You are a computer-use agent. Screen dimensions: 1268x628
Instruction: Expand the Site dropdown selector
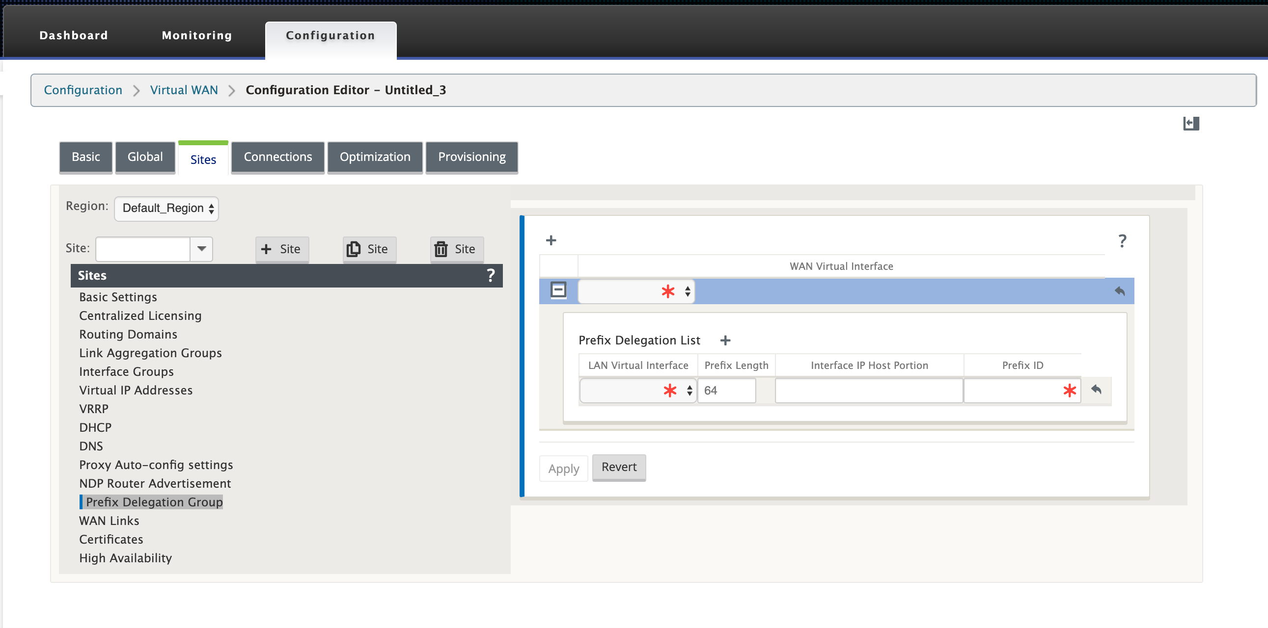(x=200, y=248)
